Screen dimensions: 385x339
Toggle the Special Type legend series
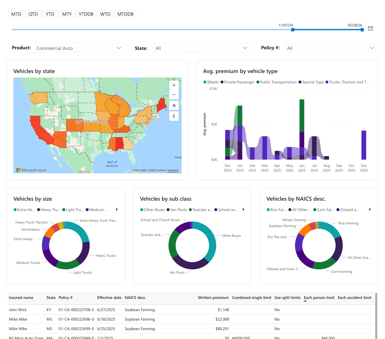coord(311,82)
